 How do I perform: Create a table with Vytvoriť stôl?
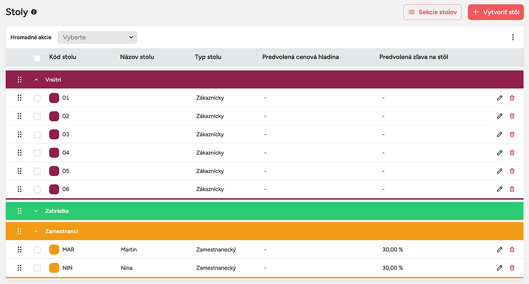[496, 12]
